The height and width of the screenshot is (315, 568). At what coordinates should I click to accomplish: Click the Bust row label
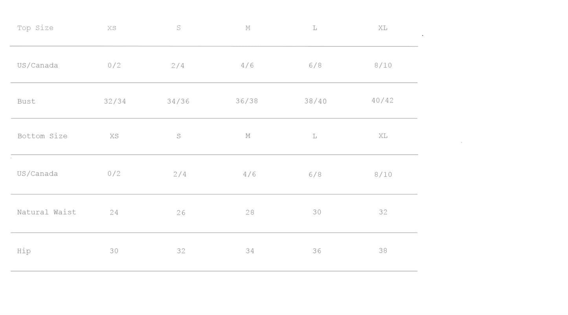(26, 101)
